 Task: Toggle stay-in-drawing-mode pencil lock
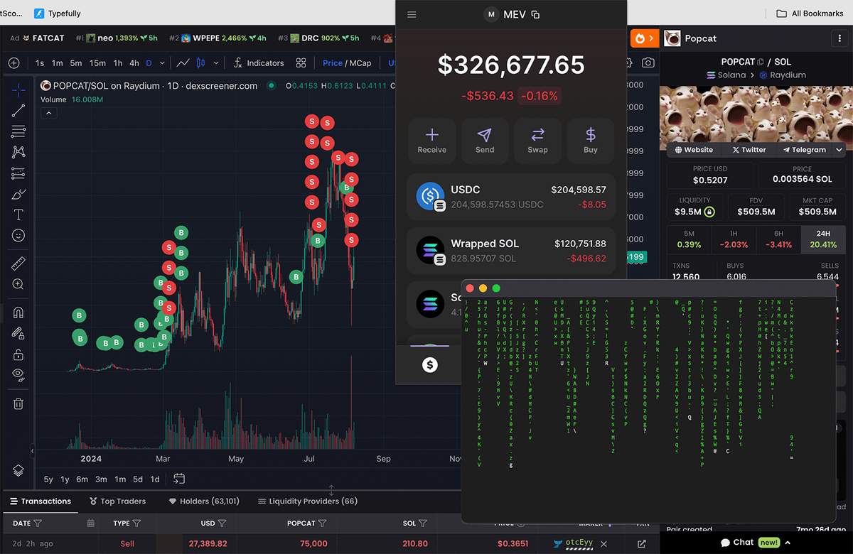pos(18,333)
